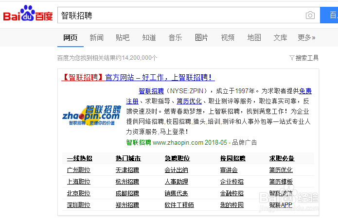Open the 校园招聘 heading link
Viewport: 338px width, 220px height.
[232, 158]
